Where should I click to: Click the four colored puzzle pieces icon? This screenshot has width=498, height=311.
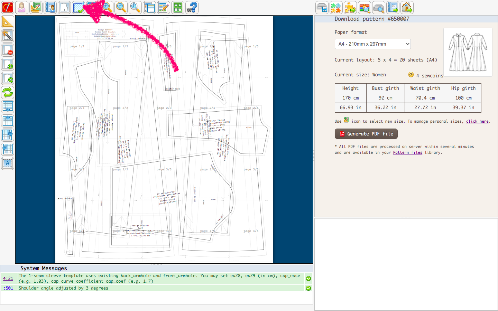point(336,7)
